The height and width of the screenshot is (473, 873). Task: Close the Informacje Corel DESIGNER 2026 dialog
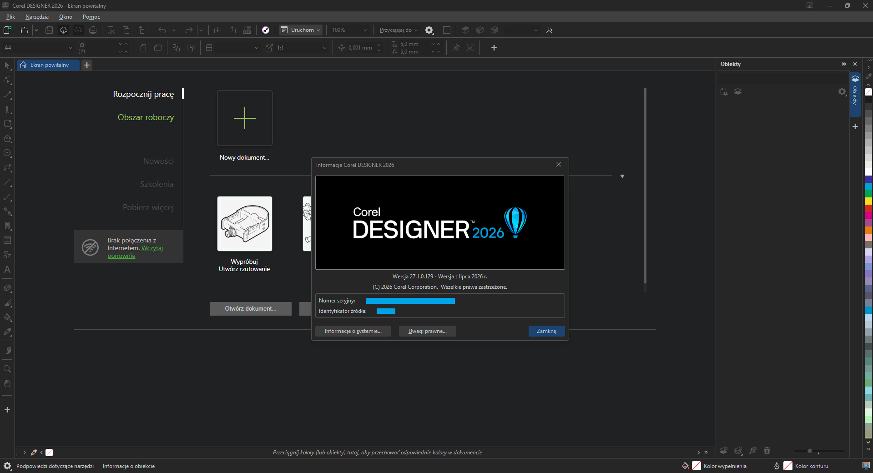[559, 165]
